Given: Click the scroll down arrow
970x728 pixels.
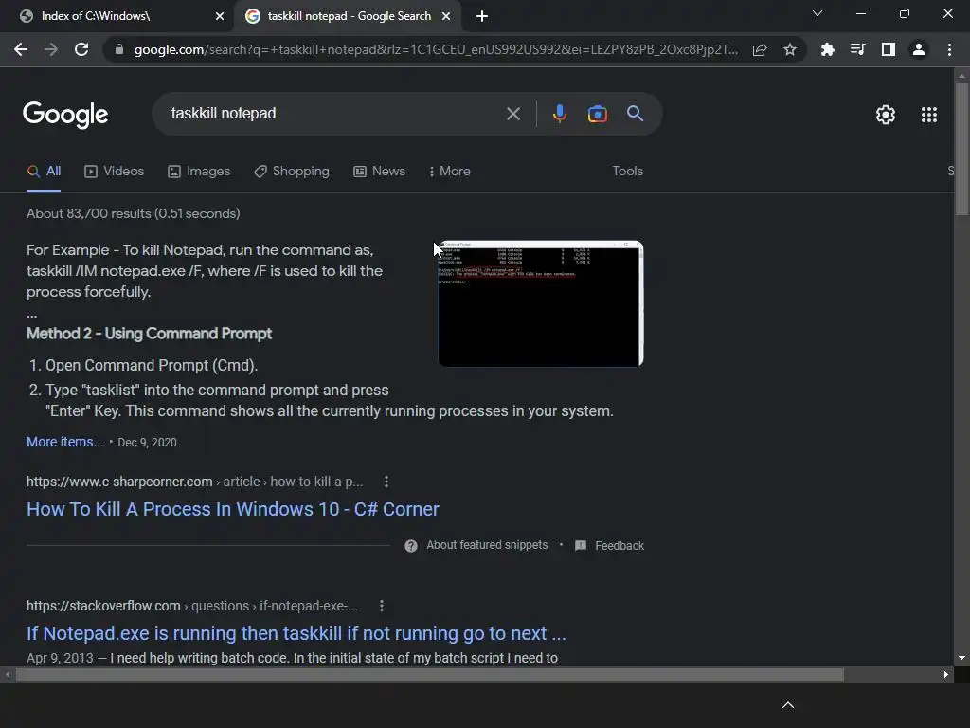Looking at the screenshot, I should click(x=961, y=658).
